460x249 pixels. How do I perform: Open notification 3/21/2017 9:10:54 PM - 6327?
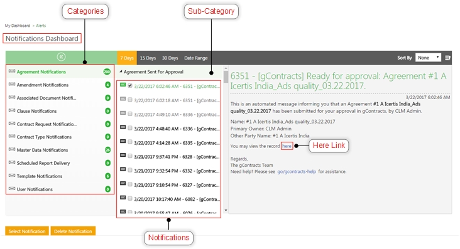point(177,185)
